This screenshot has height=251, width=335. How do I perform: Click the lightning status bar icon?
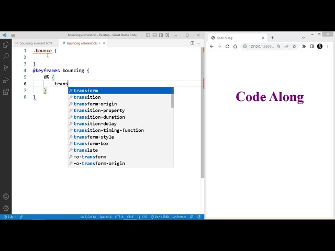tap(21, 217)
